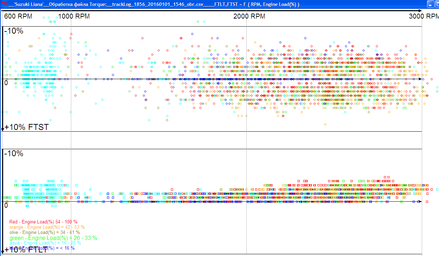Minimize the Suzuki Liana chart window
Viewport: 439px width, 256px height.
431,4
